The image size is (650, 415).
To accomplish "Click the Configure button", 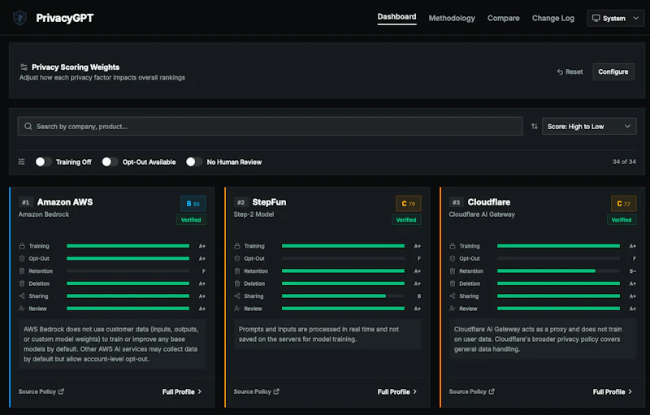I will (613, 71).
